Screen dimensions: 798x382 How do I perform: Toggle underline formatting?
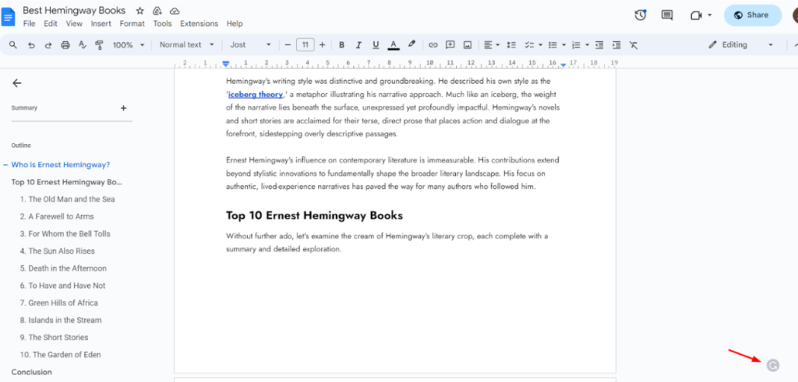click(376, 44)
